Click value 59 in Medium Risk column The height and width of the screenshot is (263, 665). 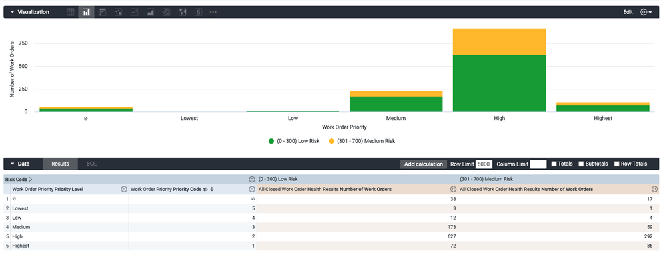pos(650,227)
